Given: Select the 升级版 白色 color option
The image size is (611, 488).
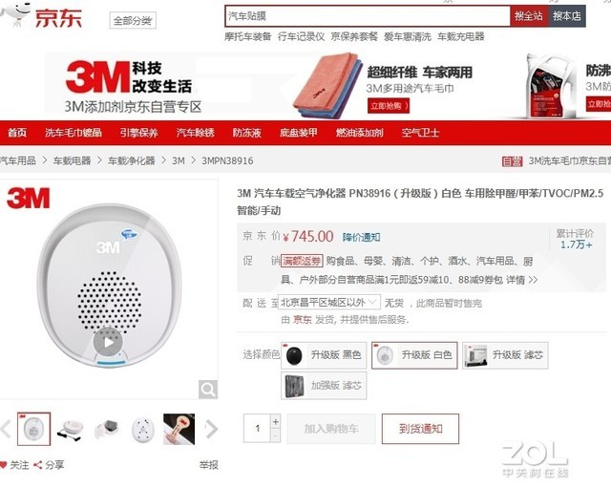Looking at the screenshot, I should (414, 355).
